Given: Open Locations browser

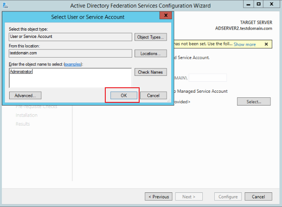Looking at the screenshot, I should point(151,53).
